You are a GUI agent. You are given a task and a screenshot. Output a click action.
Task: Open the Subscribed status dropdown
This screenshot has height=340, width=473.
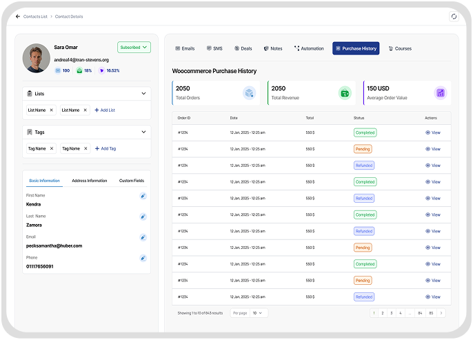pyautogui.click(x=134, y=48)
